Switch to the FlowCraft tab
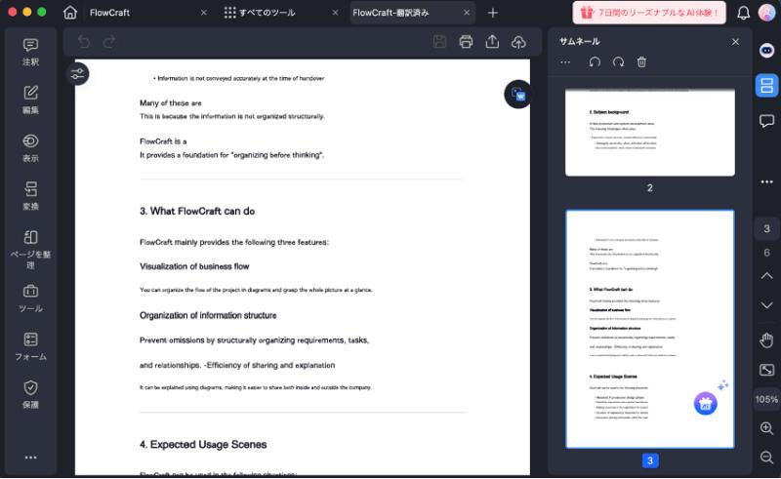The image size is (781, 479). pos(109,13)
